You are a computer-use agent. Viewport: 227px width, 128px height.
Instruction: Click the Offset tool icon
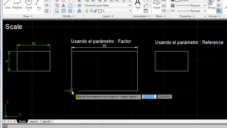79,11
